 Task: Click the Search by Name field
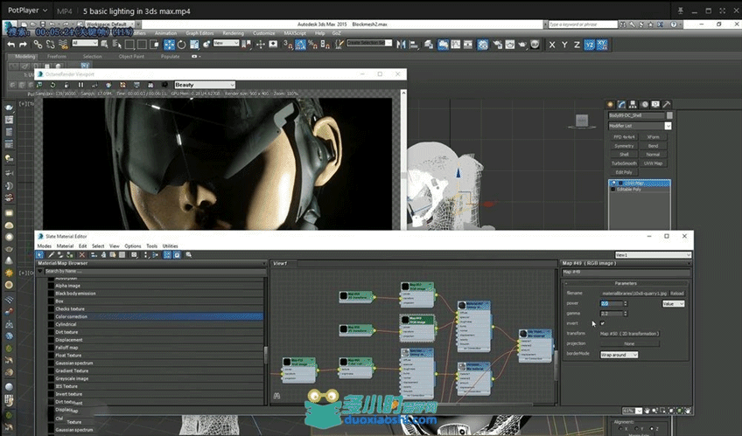coord(155,271)
